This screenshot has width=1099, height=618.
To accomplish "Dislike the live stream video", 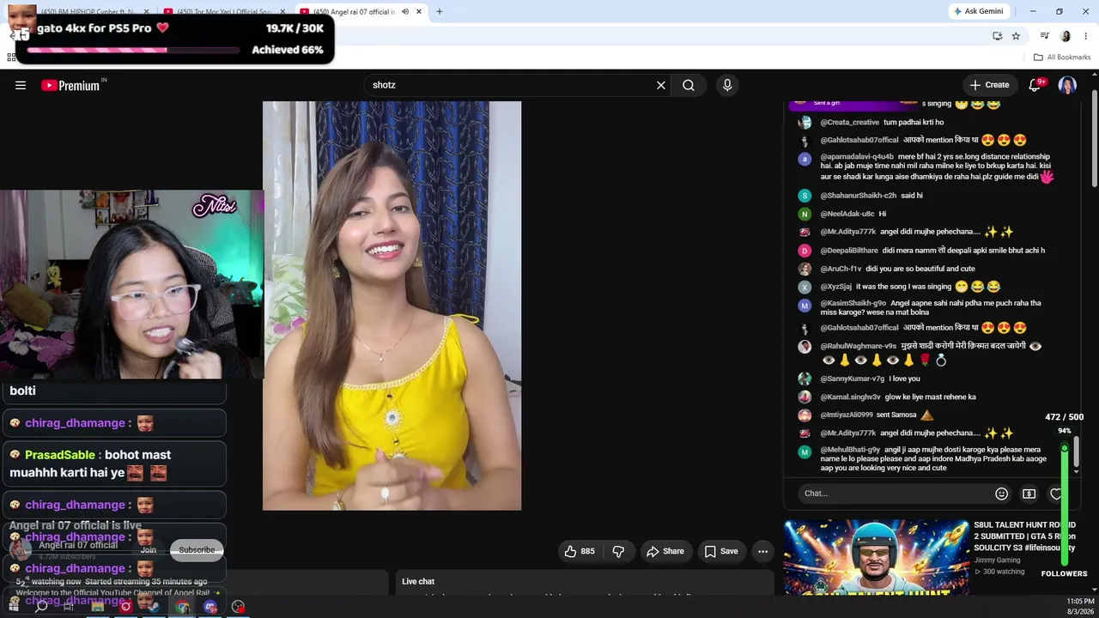I will coord(618,551).
